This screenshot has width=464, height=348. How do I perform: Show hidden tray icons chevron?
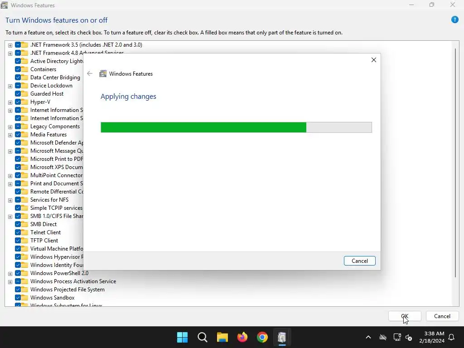tap(368, 337)
